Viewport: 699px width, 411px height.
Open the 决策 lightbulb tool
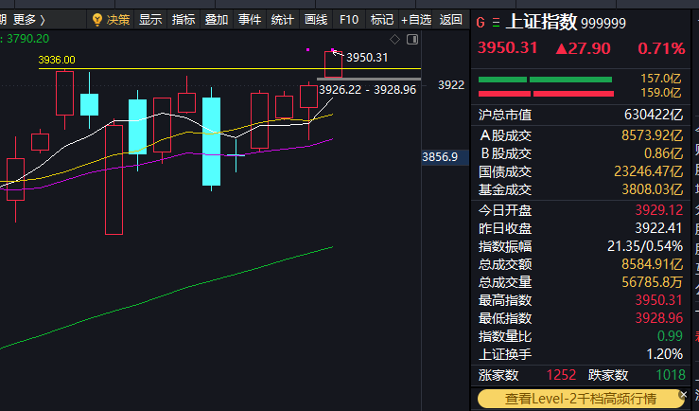click(x=111, y=20)
